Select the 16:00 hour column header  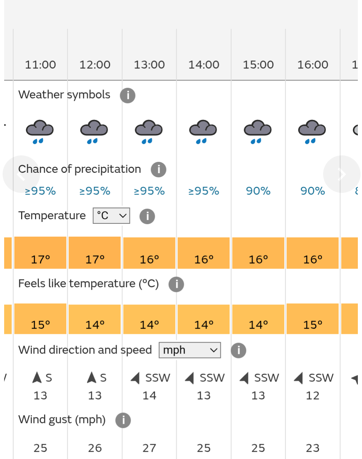coord(313,65)
